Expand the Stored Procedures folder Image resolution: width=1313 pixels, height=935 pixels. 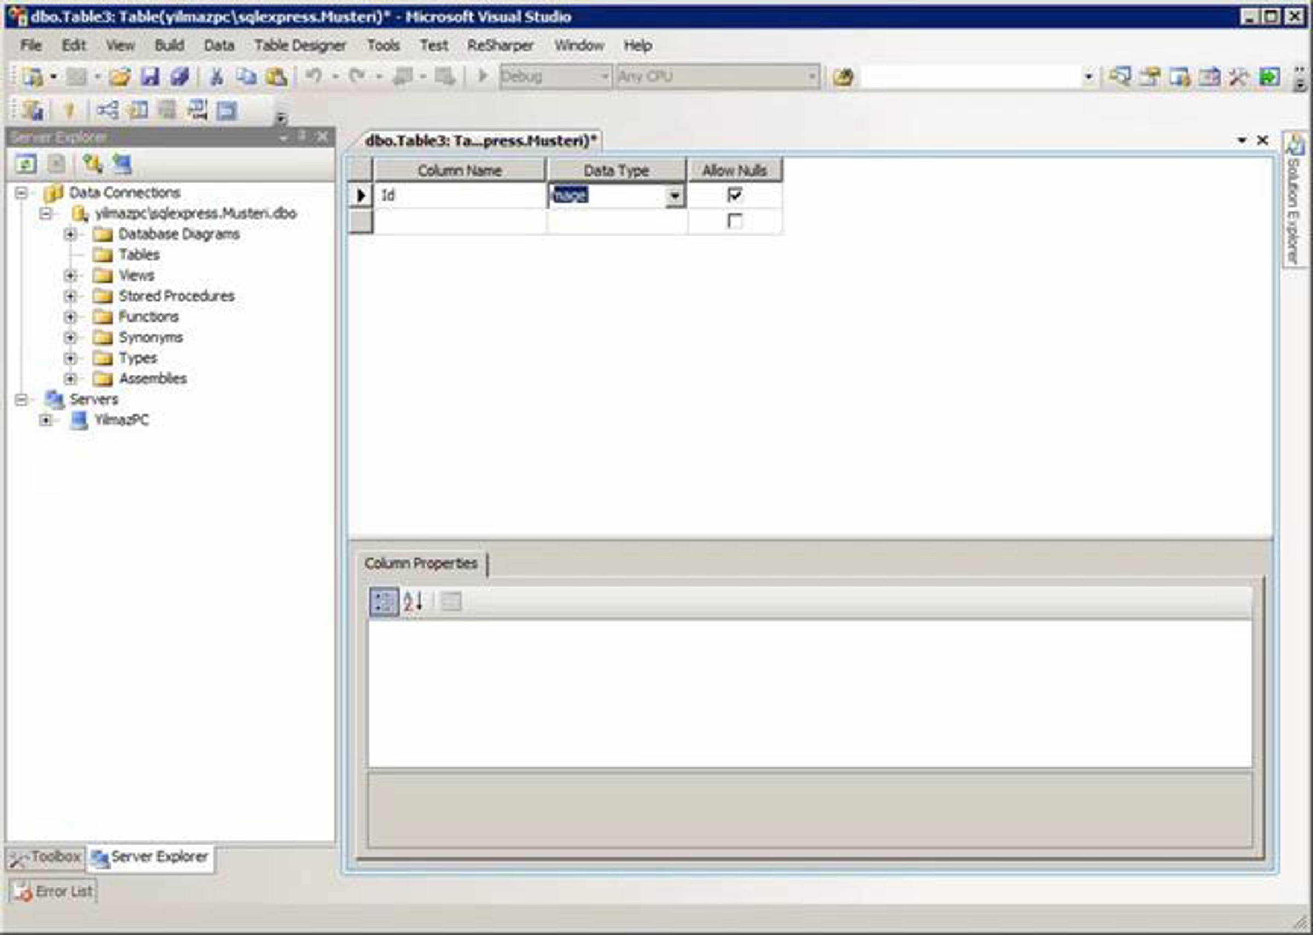coord(70,296)
